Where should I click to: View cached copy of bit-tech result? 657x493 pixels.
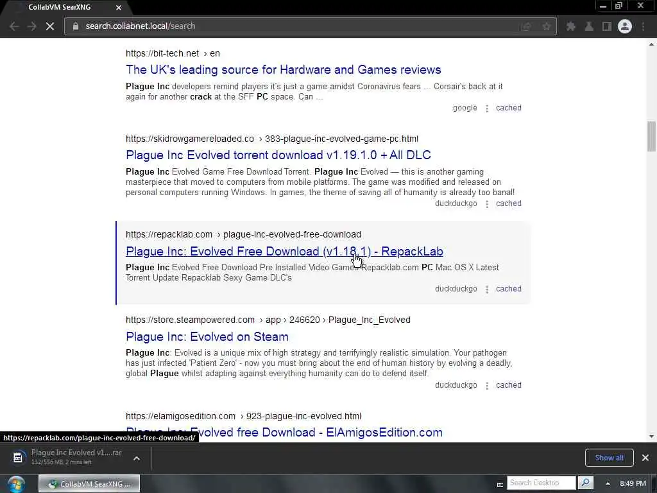tap(509, 108)
